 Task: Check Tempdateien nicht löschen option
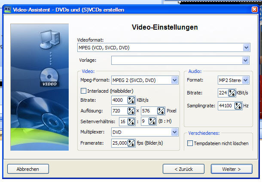click(190, 143)
